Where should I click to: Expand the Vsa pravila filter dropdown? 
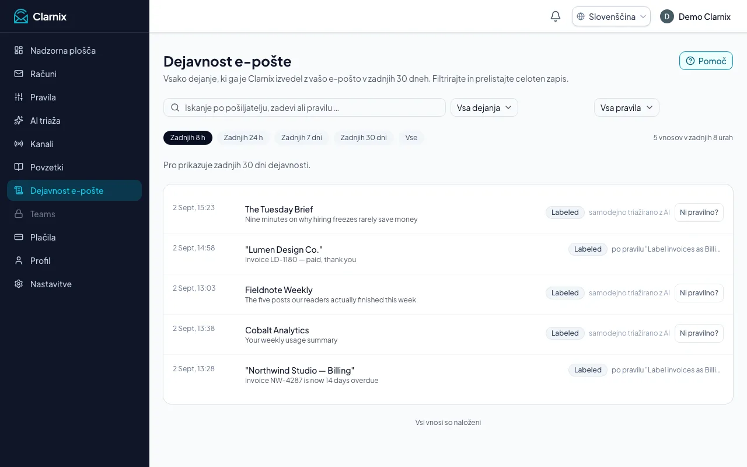627,107
